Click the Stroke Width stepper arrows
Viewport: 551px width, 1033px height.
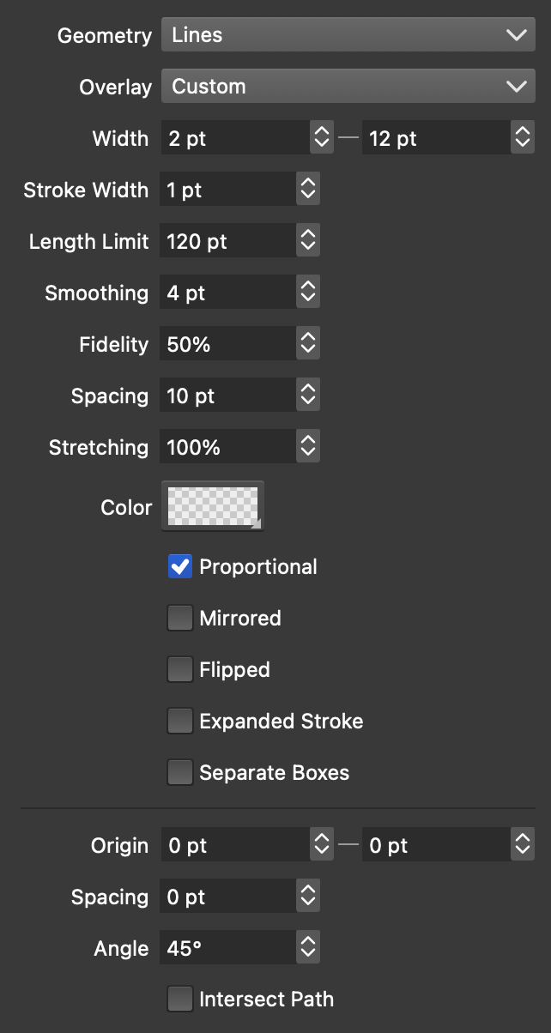pyautogui.click(x=308, y=190)
